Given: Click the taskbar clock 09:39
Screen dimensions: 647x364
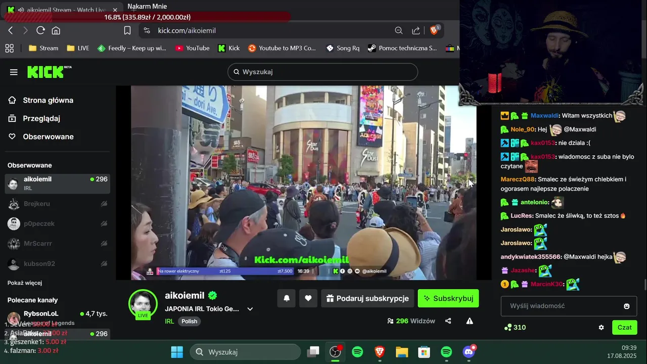Looking at the screenshot, I should (629, 348).
